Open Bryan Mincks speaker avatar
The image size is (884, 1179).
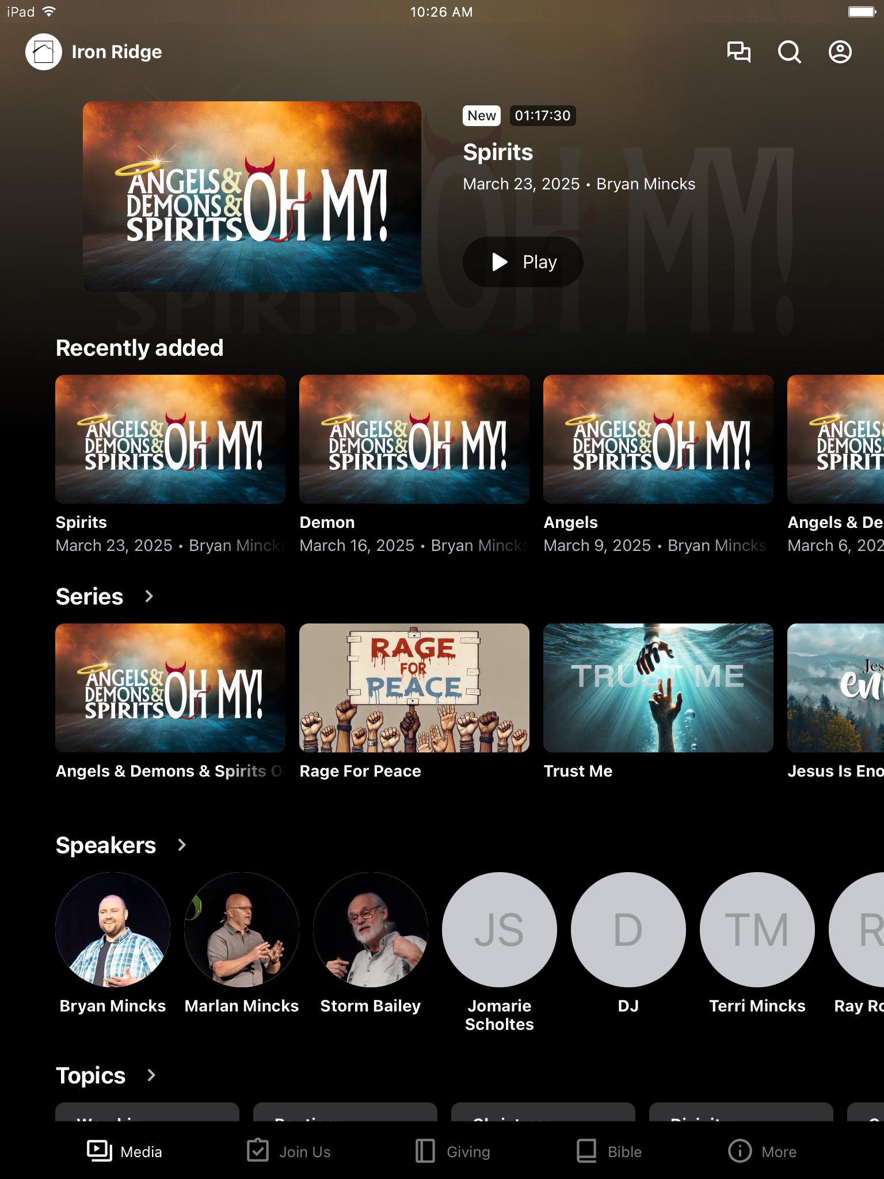pos(113,929)
